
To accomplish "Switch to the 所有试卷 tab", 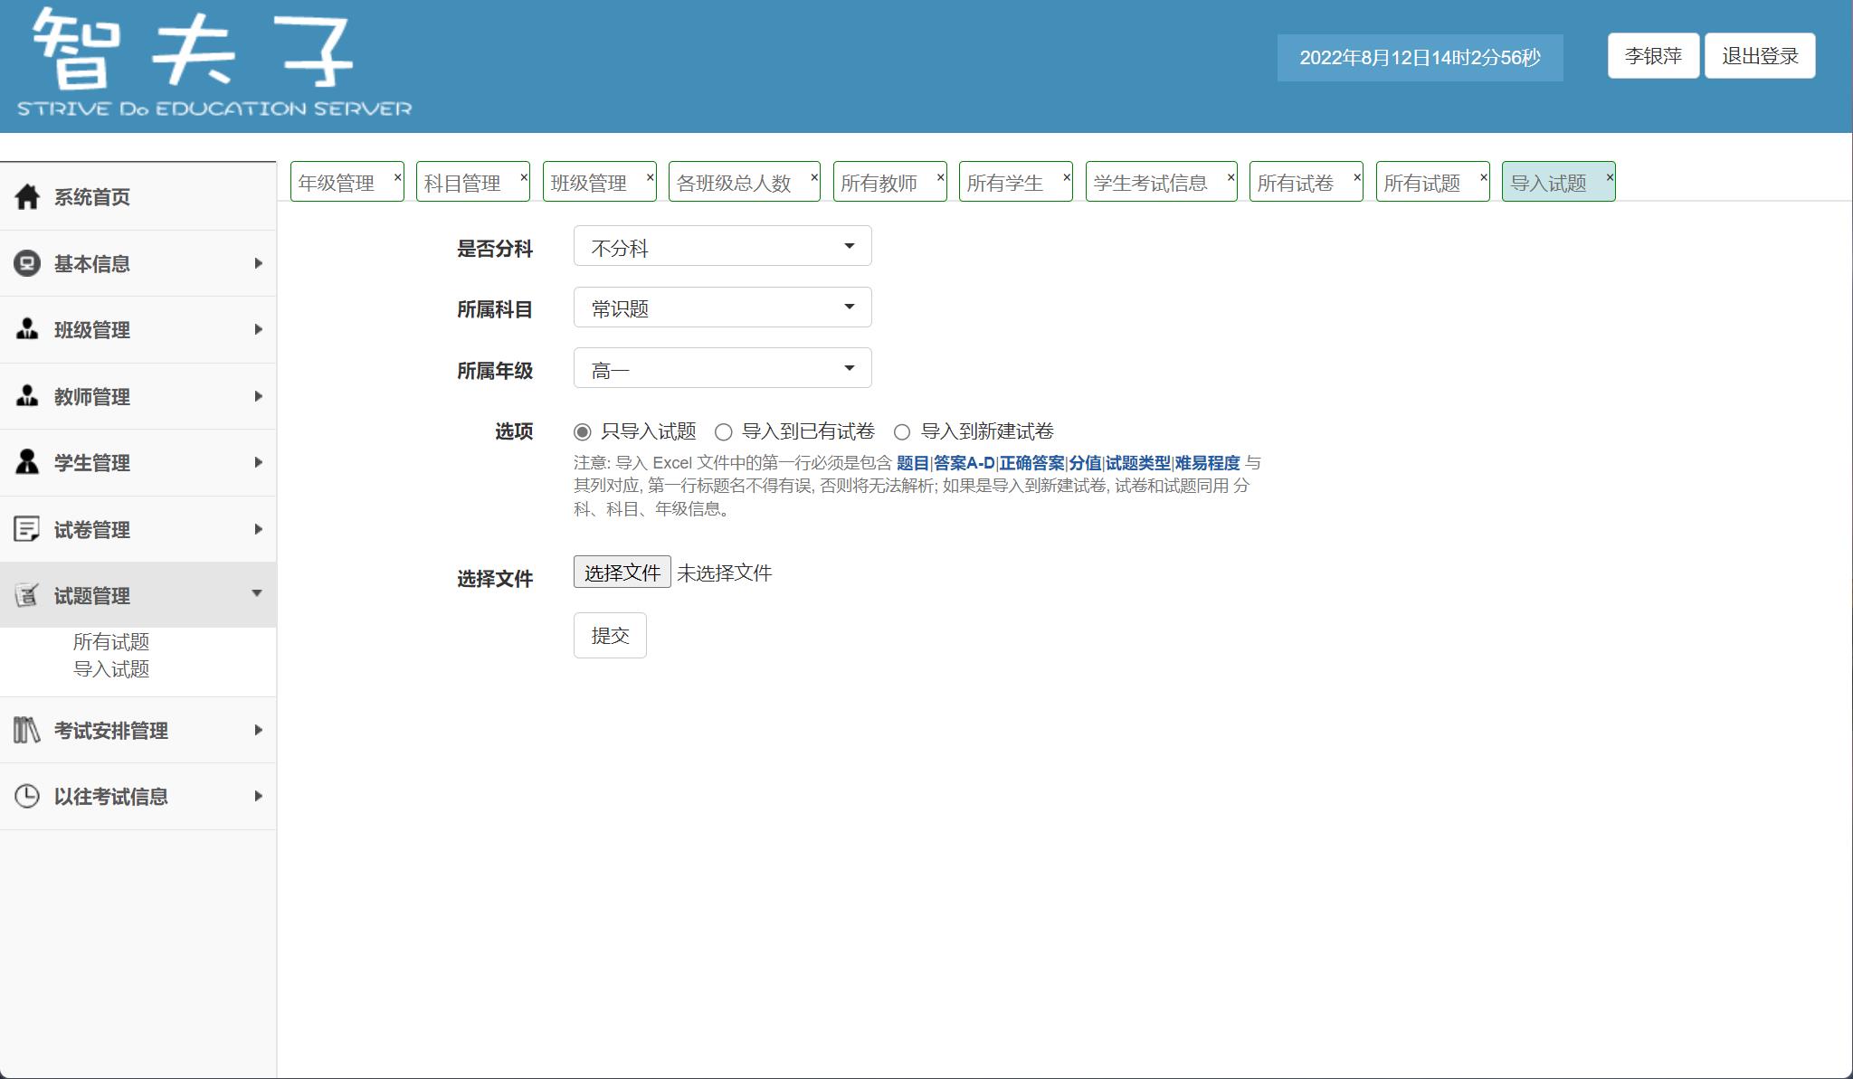I will [x=1297, y=181].
